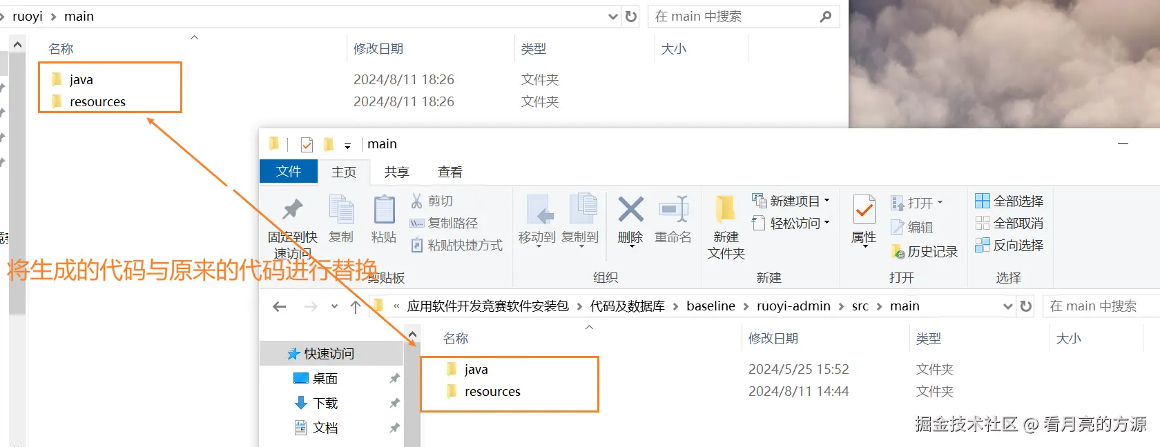The width and height of the screenshot is (1160, 447).
Task: Click scroll up arrow of navigation pane
Action: coord(412,335)
